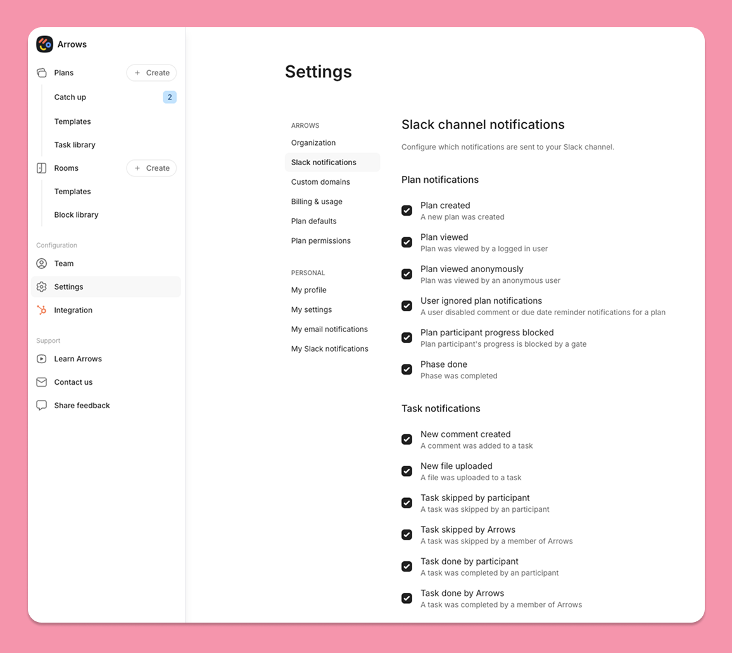Toggle New file uploaded checkbox
Image resolution: width=732 pixels, height=653 pixels.
[407, 471]
